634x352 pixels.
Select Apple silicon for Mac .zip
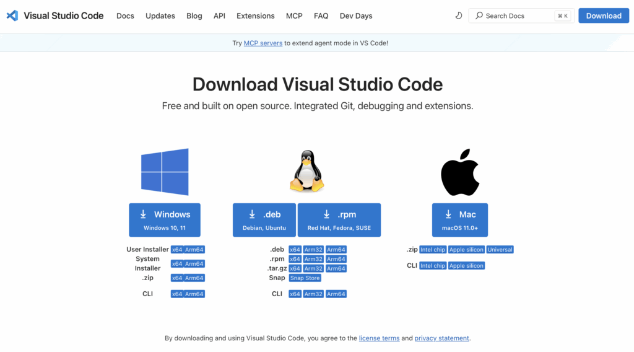[x=466, y=250]
